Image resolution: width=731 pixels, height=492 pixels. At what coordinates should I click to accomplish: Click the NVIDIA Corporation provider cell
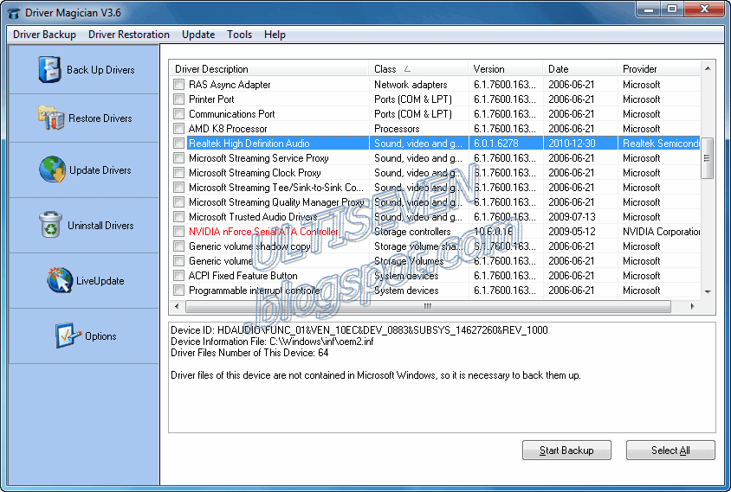pos(661,232)
